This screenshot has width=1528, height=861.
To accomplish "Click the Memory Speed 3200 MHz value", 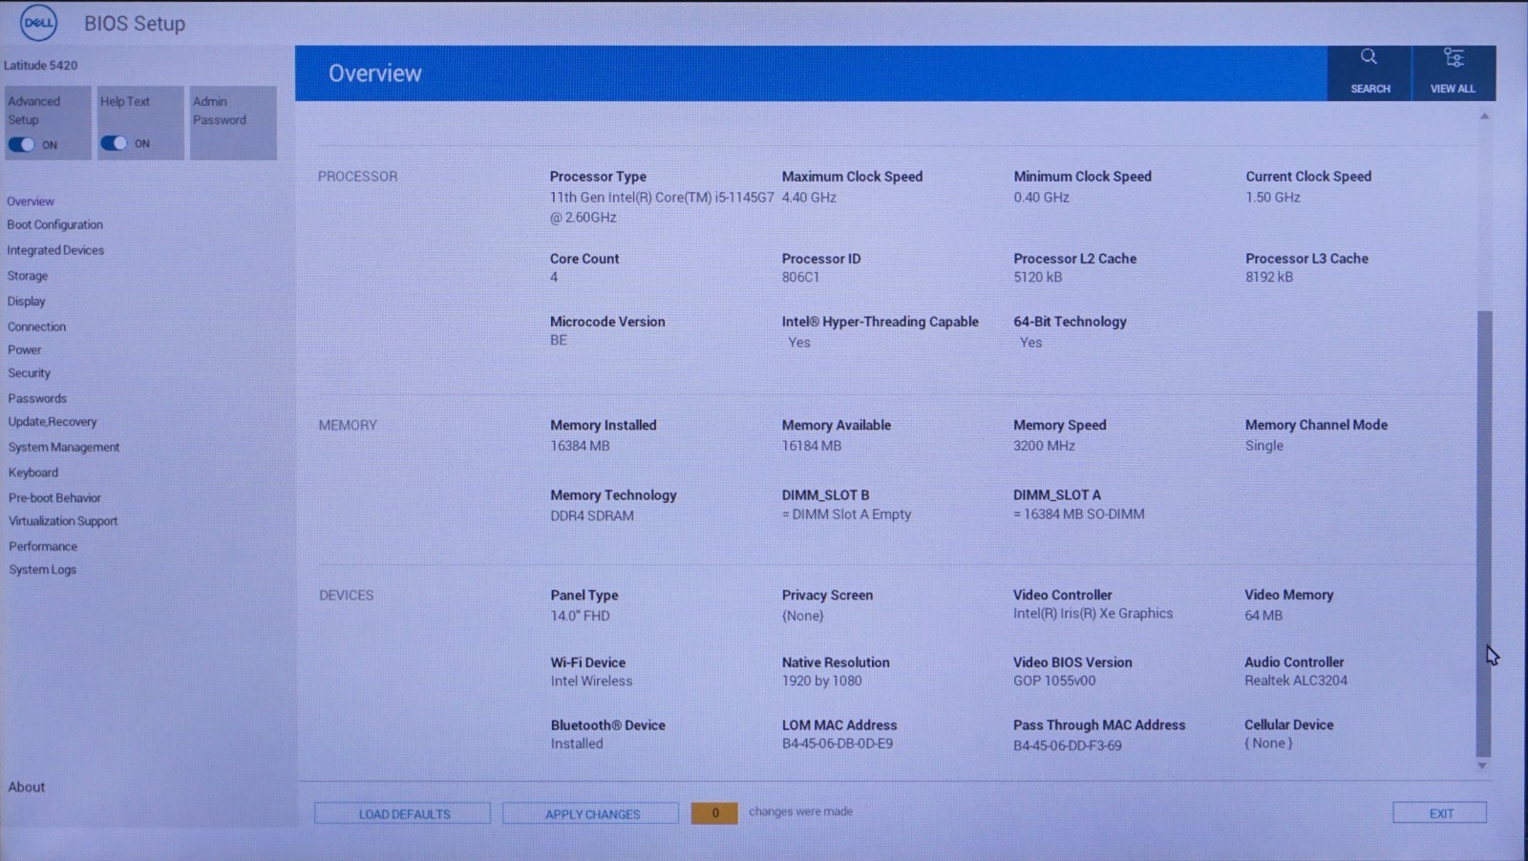I will pos(1044,446).
